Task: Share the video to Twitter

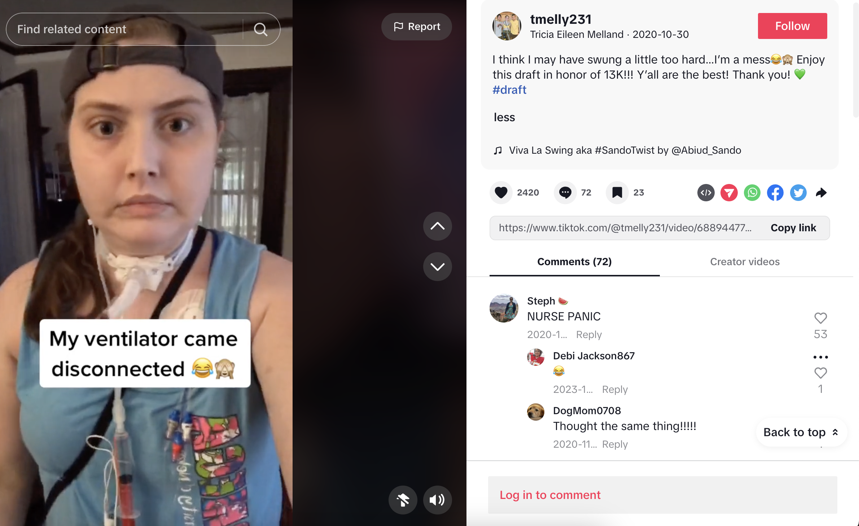Action: (798, 193)
